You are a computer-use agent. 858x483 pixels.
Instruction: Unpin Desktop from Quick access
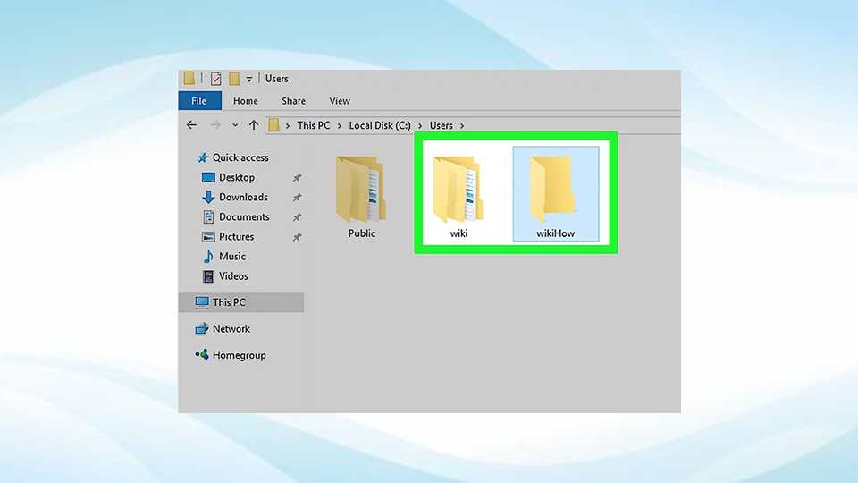coord(297,178)
